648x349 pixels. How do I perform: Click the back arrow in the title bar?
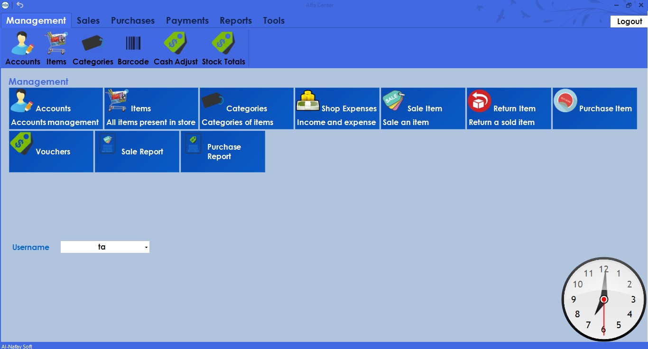point(19,5)
